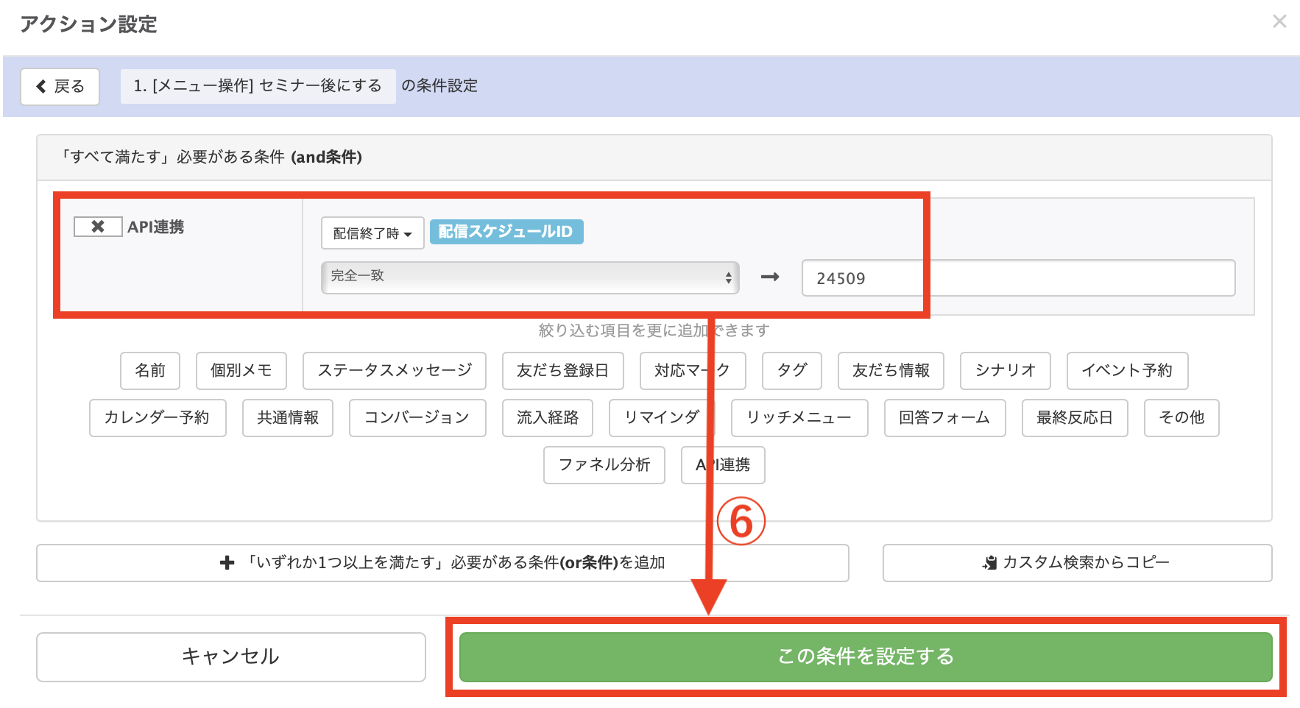Viewport: 1300px width, 708px height.
Task: Add the リッチメニュー filter condition
Action: pos(799,418)
